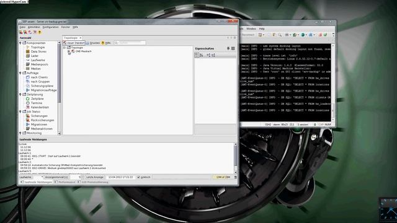Viewport: 397px width, 223px height.
Task: Click the Topologie icon in the Auswahl tree
Action: pyautogui.click(x=28, y=47)
